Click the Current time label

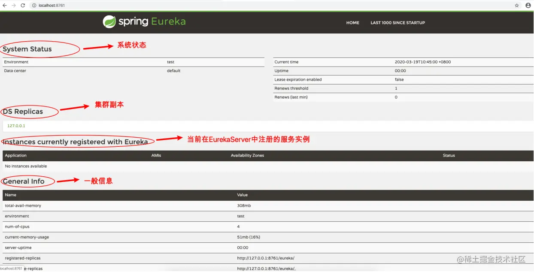(286, 62)
